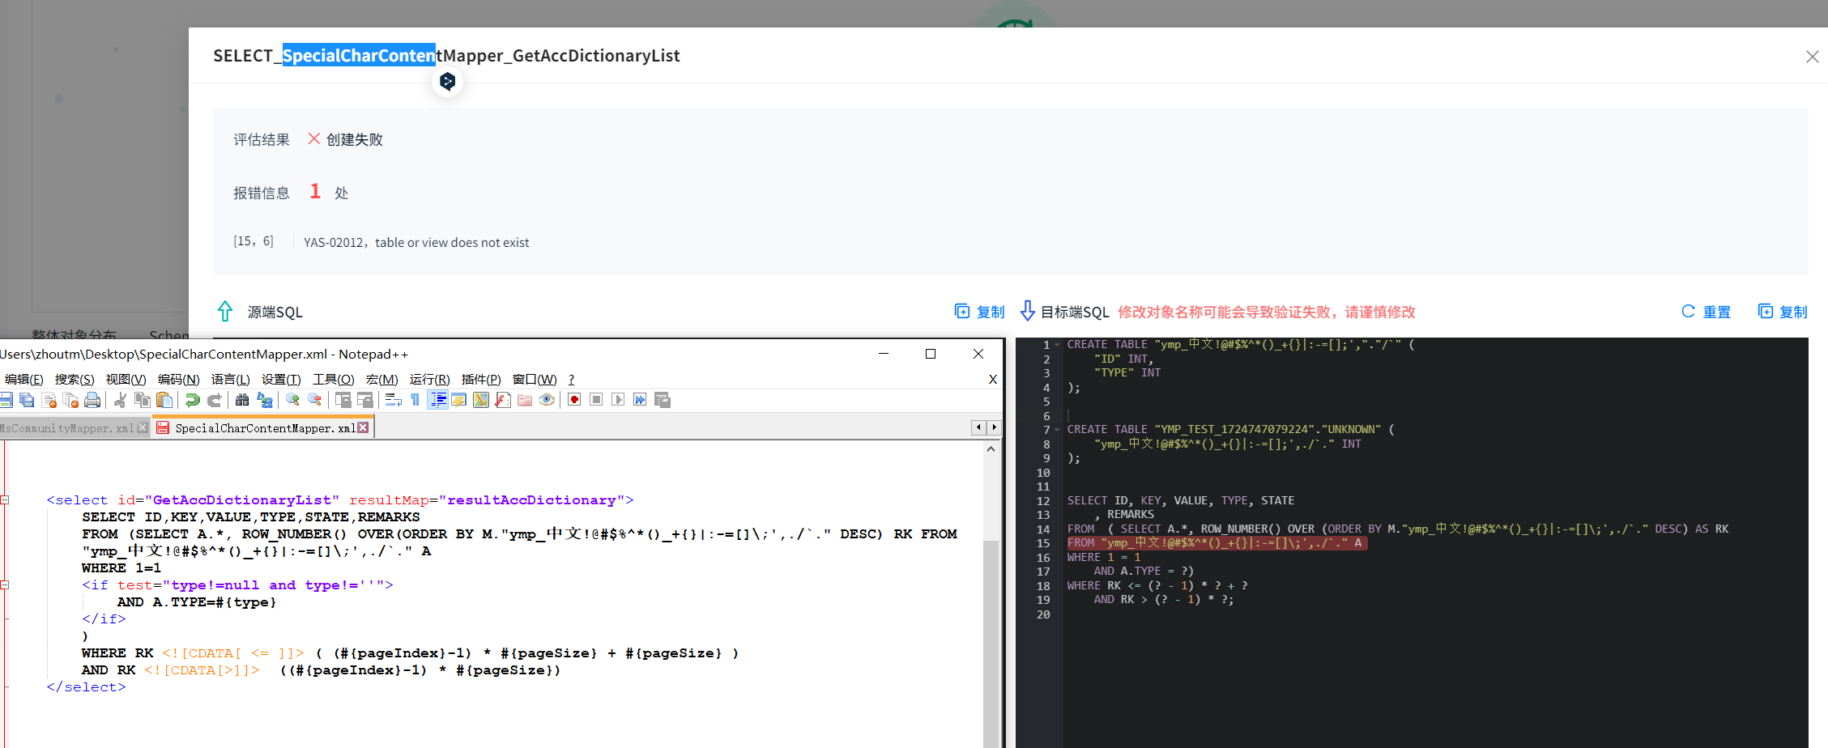This screenshot has height=748, width=1828.
Task: Print the document from the toolbar
Action: [x=93, y=399]
